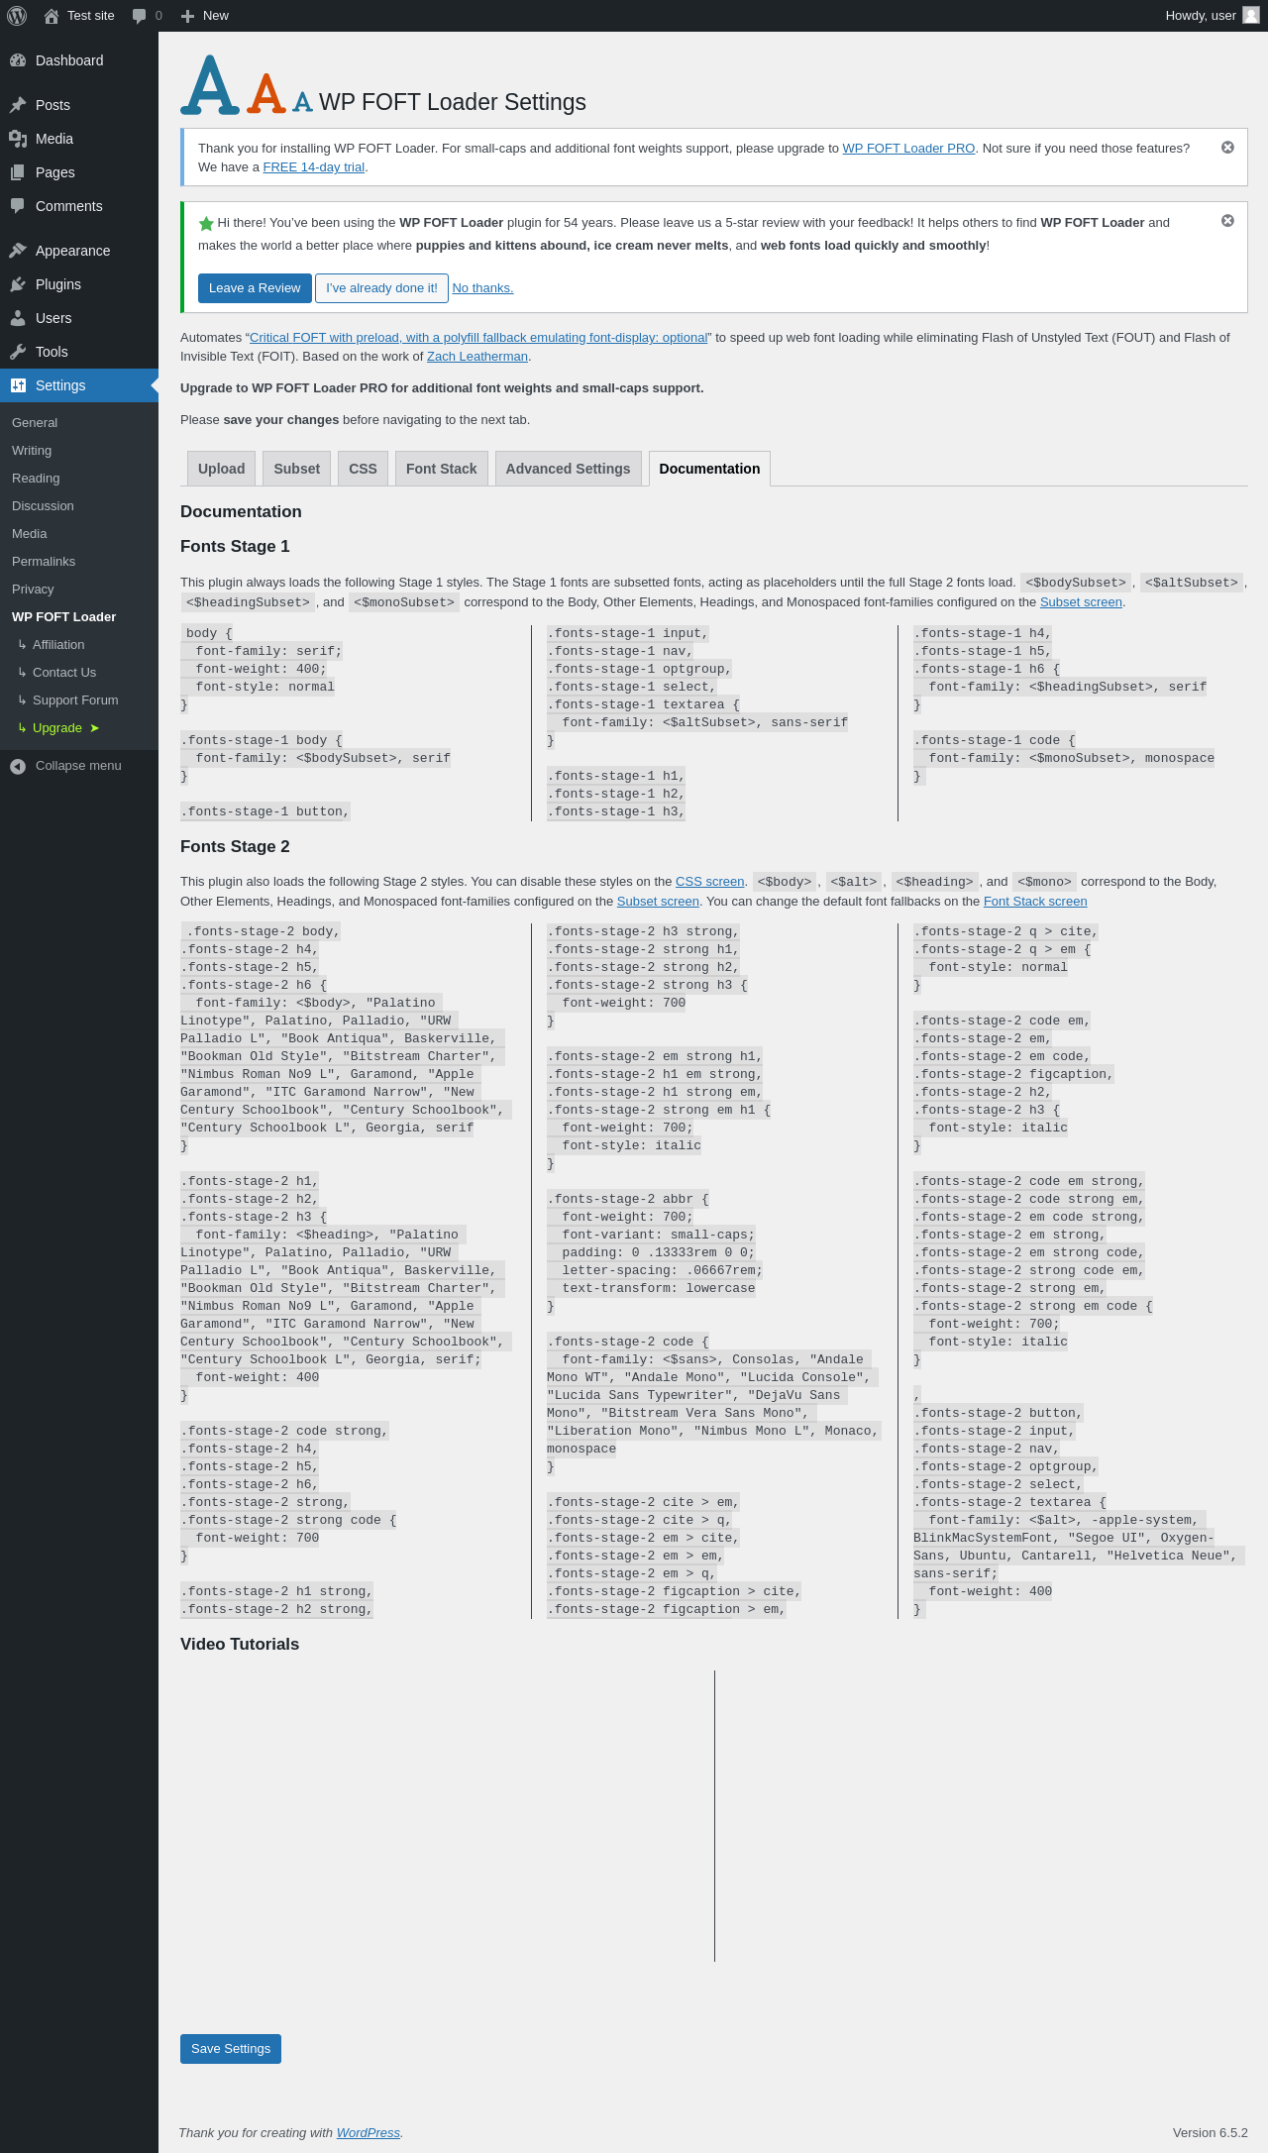Click the WordPress logo icon
The image size is (1268, 2153).
pyautogui.click(x=17, y=16)
